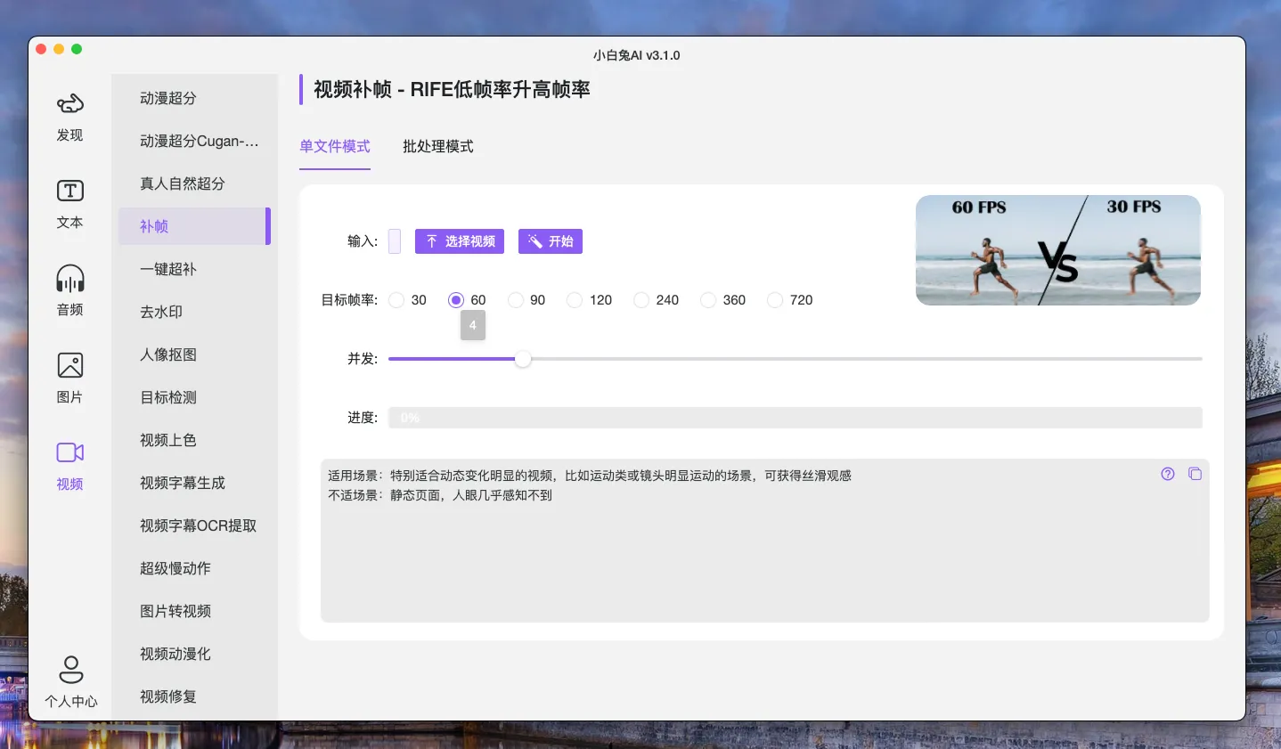Screen dimensions: 1281x749
Task: Open 视频字幕生成 in the sidebar
Action: [194, 483]
